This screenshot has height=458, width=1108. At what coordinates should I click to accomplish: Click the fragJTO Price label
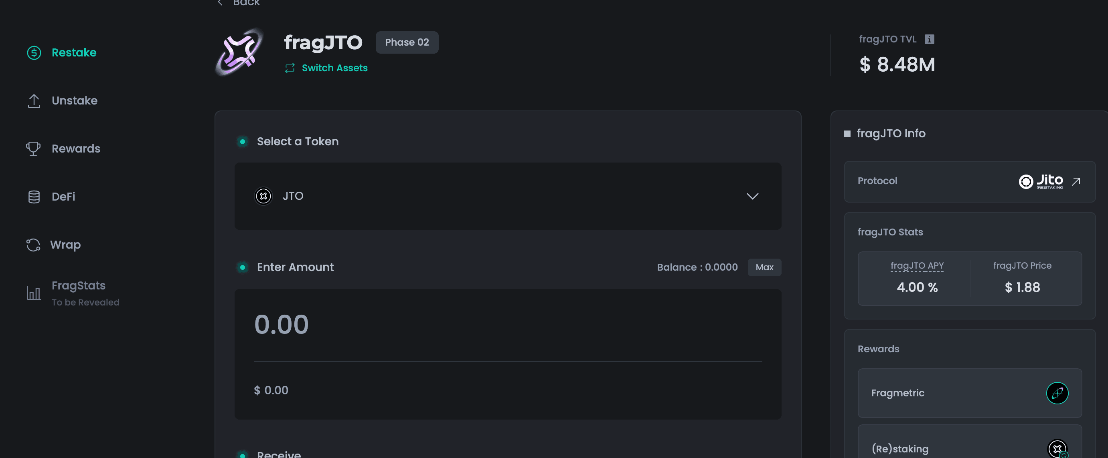1023,266
